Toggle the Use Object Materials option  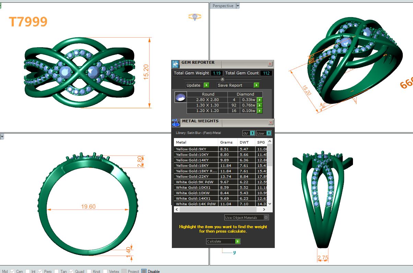pos(266,218)
